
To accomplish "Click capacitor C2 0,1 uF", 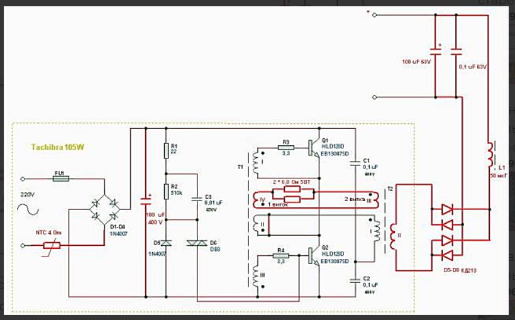I will (x=355, y=280).
